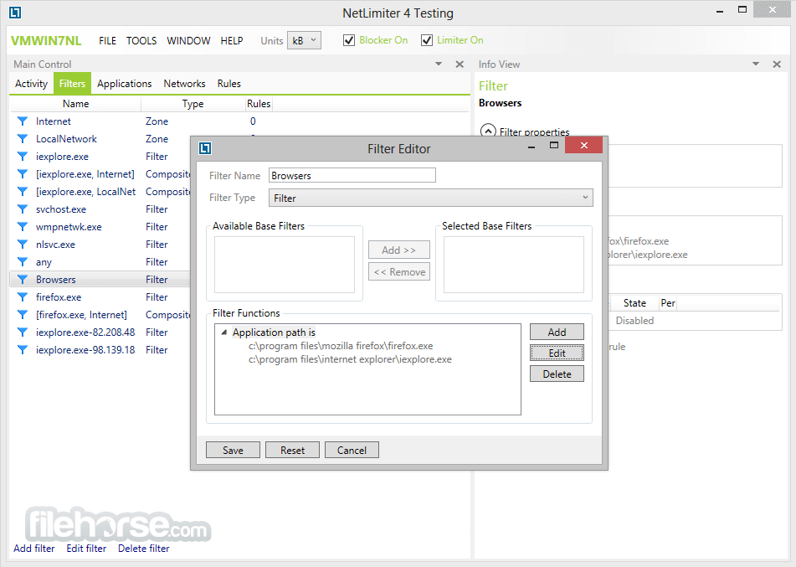796x567 pixels.
Task: Switch to the Networks tab
Action: pyautogui.click(x=184, y=83)
